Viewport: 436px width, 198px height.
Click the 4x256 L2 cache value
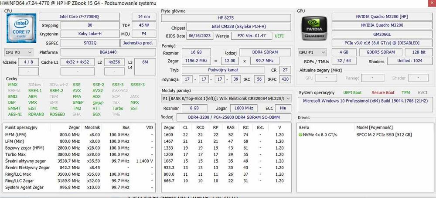114,62
